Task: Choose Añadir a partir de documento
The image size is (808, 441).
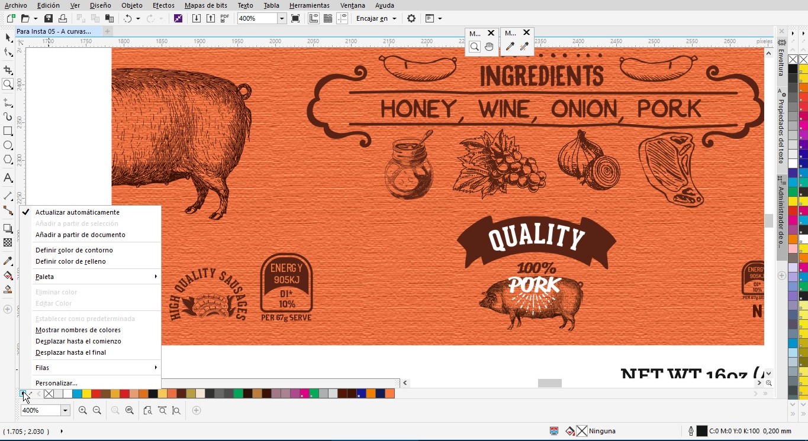Action: (x=81, y=235)
